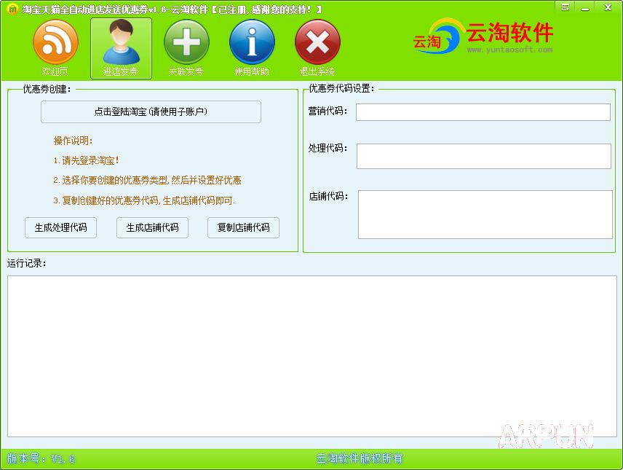The width and height of the screenshot is (623, 470).
Task: Focus the 营销代码 input field
Action: pos(483,112)
